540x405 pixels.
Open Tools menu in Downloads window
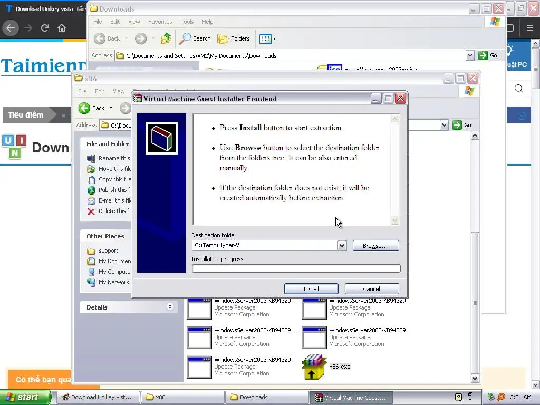coord(187,22)
